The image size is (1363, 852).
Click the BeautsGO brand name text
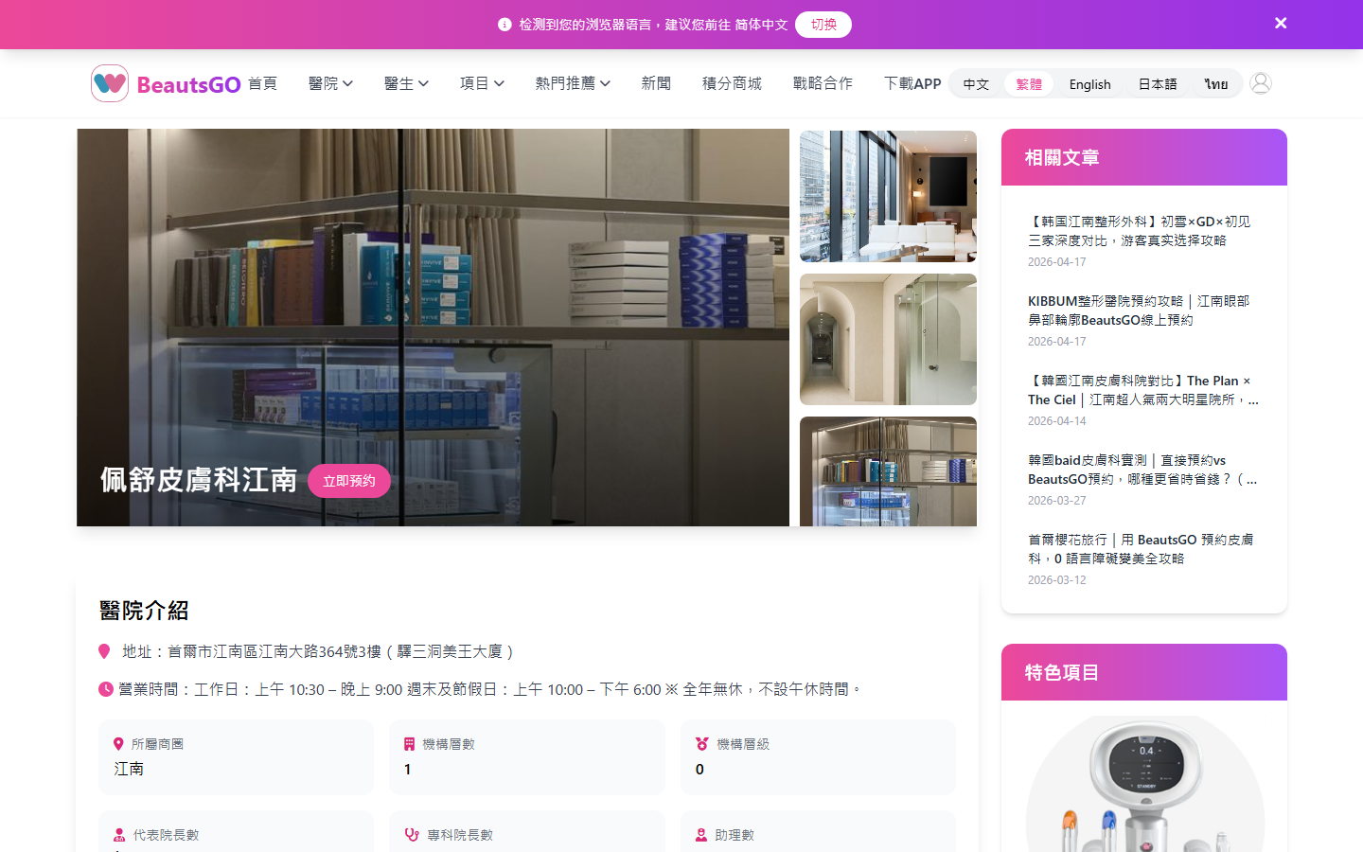pyautogui.click(x=189, y=84)
